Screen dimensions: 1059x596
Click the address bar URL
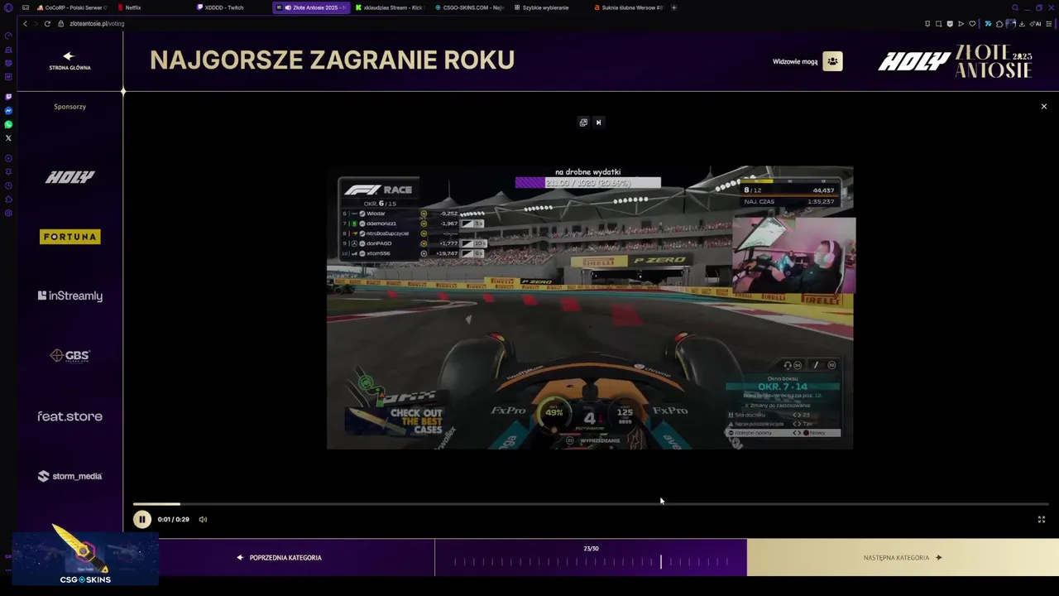[97, 23]
